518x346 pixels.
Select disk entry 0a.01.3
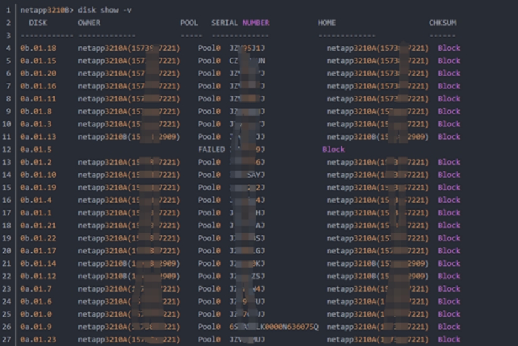pos(36,125)
